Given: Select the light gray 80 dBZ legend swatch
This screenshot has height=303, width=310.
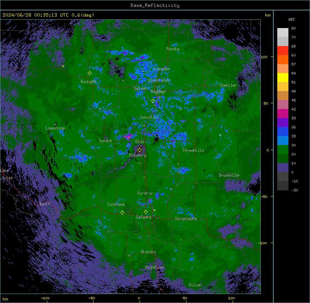Looking at the screenshot, I should (x=283, y=32).
